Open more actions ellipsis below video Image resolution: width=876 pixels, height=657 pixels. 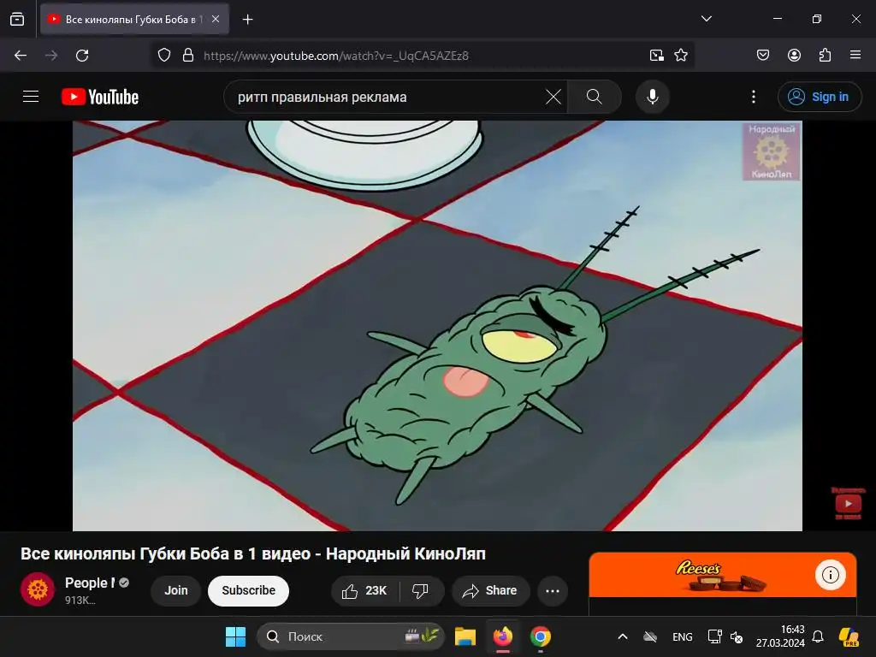point(553,590)
